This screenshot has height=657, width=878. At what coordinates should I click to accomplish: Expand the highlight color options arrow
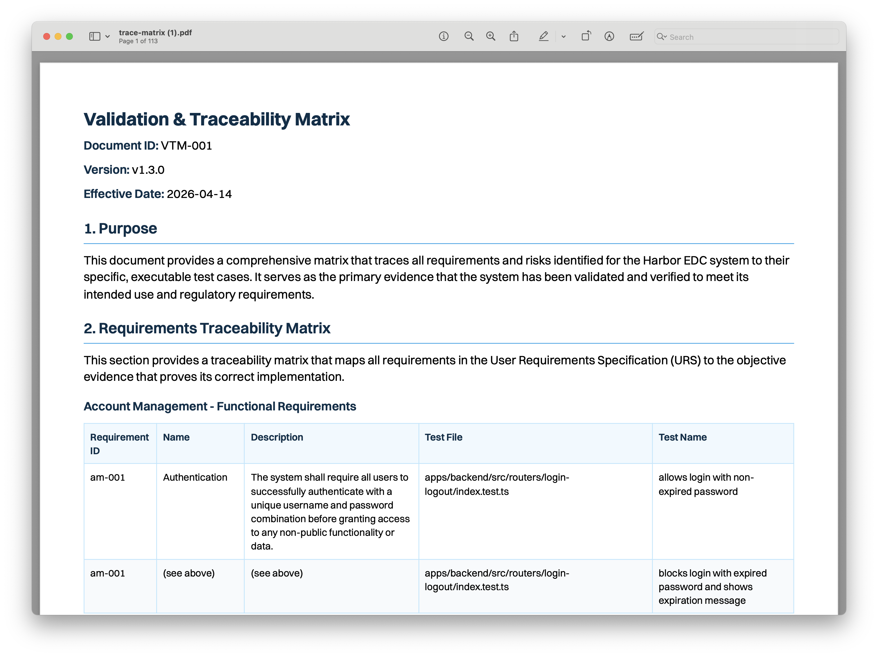563,36
